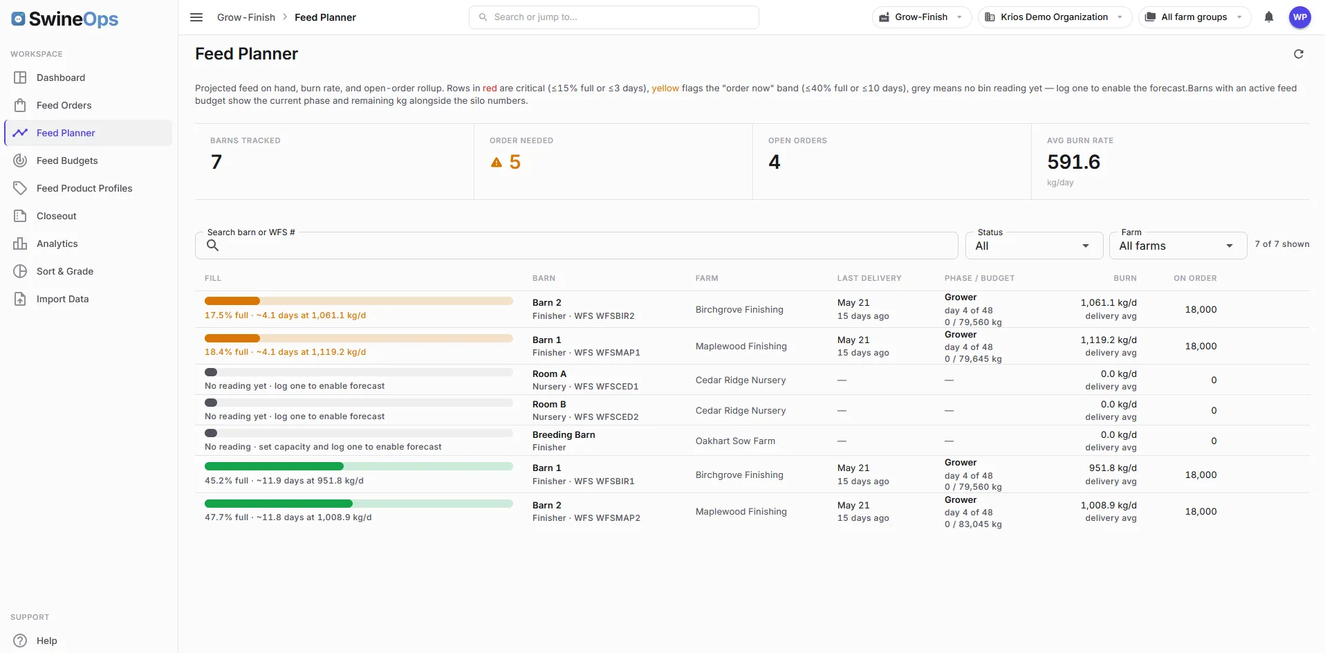Refresh the Feed Planner page
Screen dimensions: 1325x653
(x=1299, y=54)
